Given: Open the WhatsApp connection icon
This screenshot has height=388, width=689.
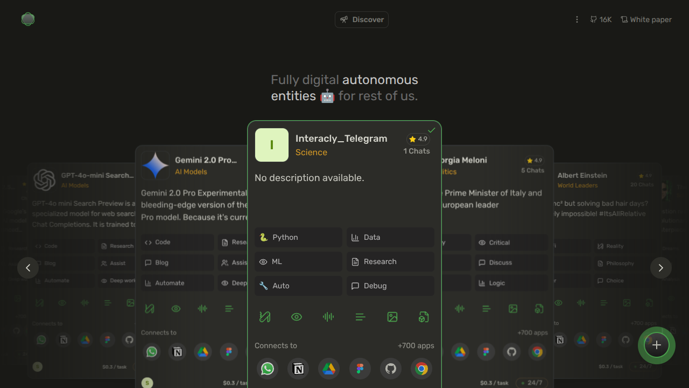Looking at the screenshot, I should (268, 369).
